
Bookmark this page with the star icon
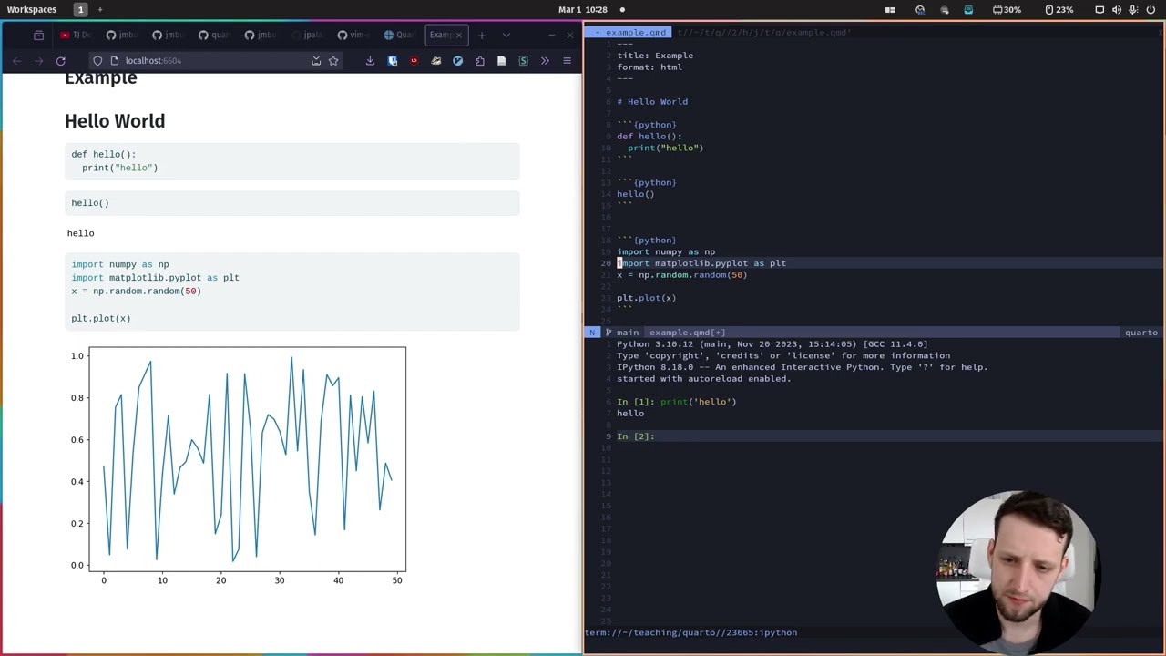(333, 61)
